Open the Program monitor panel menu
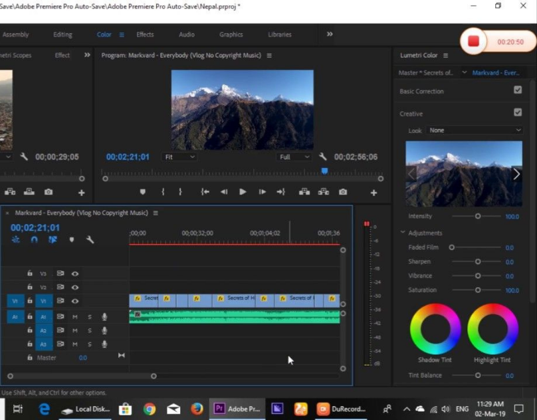The width and height of the screenshot is (537, 420). pyautogui.click(x=269, y=56)
